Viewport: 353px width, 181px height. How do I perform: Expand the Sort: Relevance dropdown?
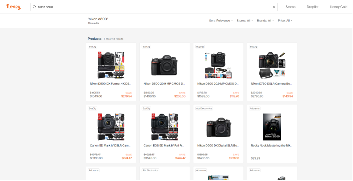point(221,21)
